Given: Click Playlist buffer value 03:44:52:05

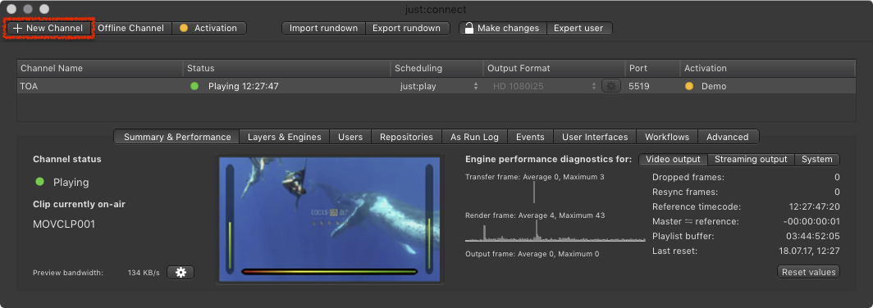Looking at the screenshot, I should [813, 236].
